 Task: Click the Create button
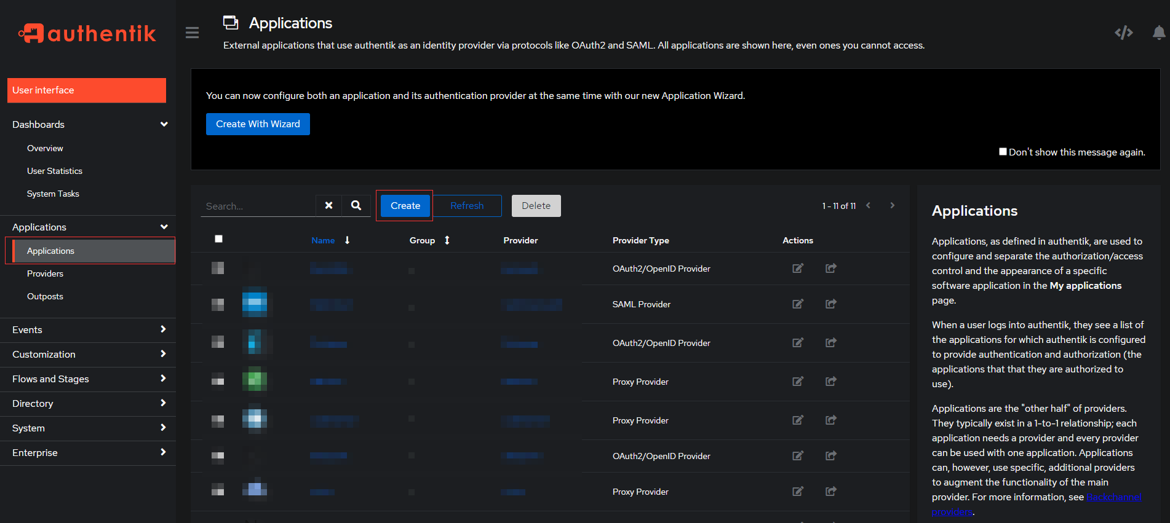405,206
